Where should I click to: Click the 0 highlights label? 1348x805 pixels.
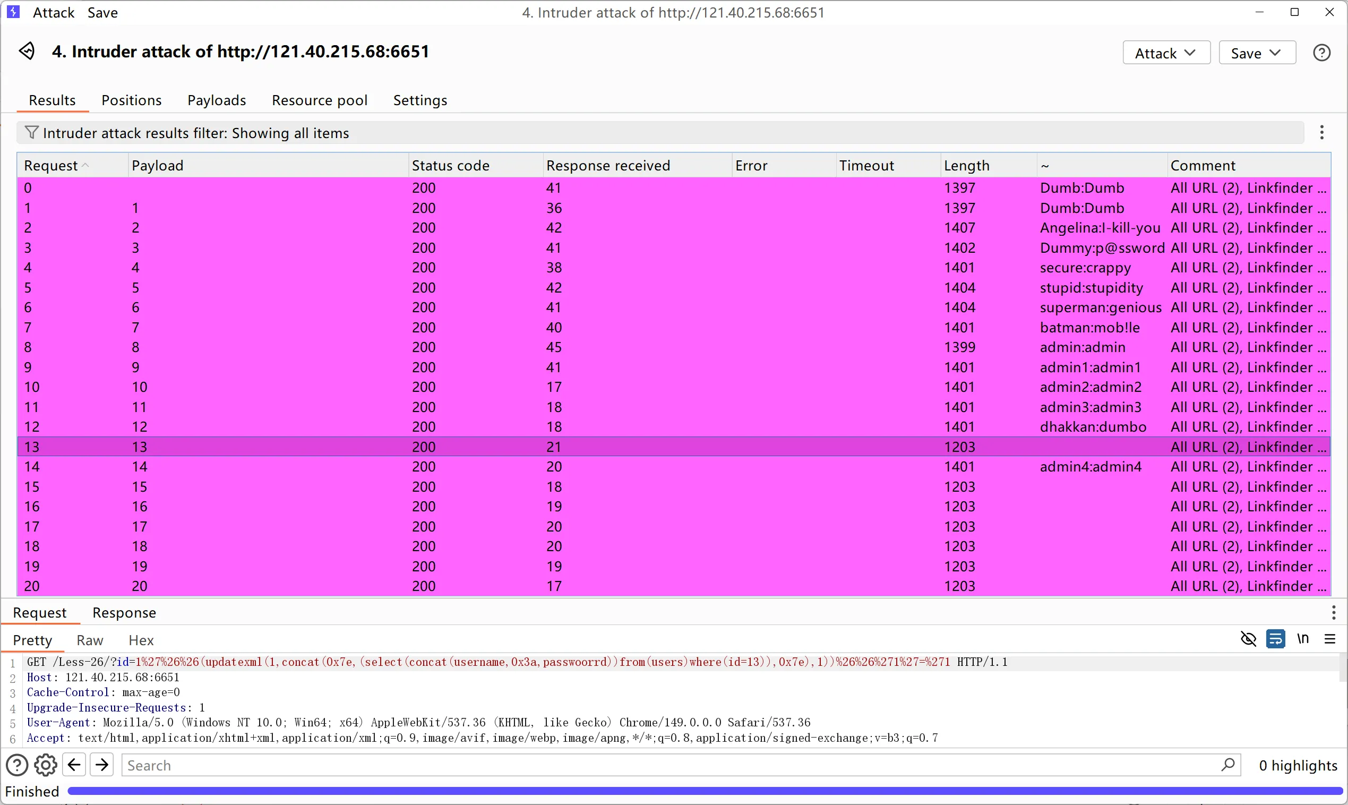click(x=1298, y=765)
